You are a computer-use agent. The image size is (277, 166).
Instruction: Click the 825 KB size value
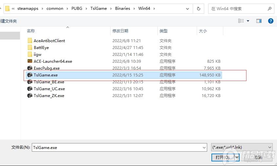(x=214, y=61)
